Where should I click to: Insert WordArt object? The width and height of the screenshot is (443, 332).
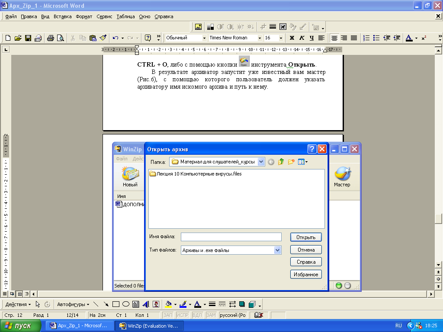click(146, 304)
